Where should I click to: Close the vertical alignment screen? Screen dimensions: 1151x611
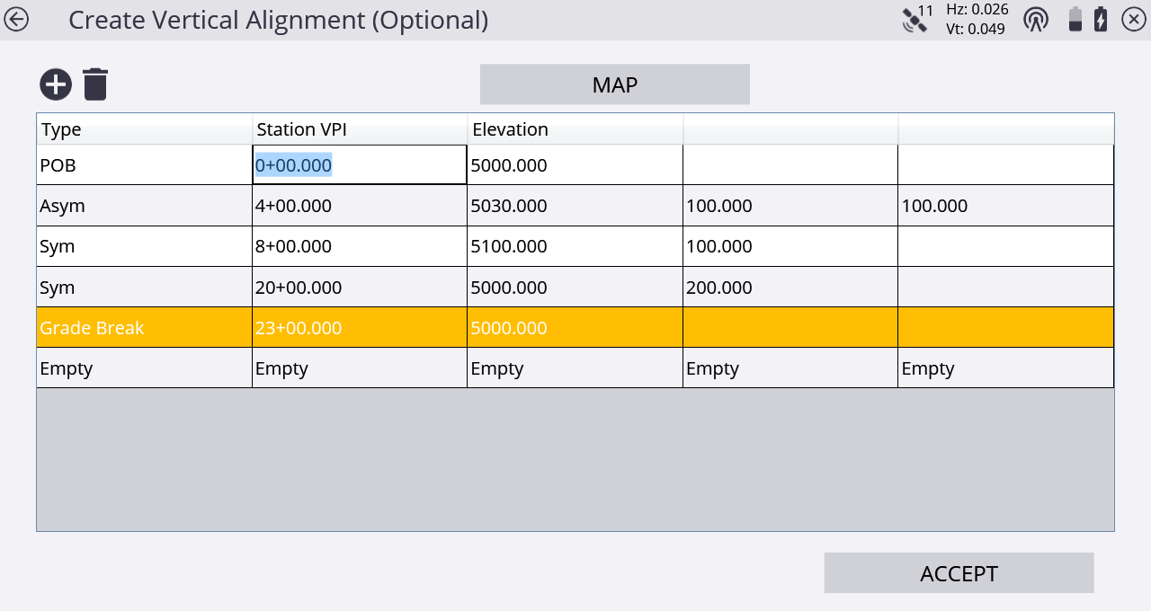1133,19
